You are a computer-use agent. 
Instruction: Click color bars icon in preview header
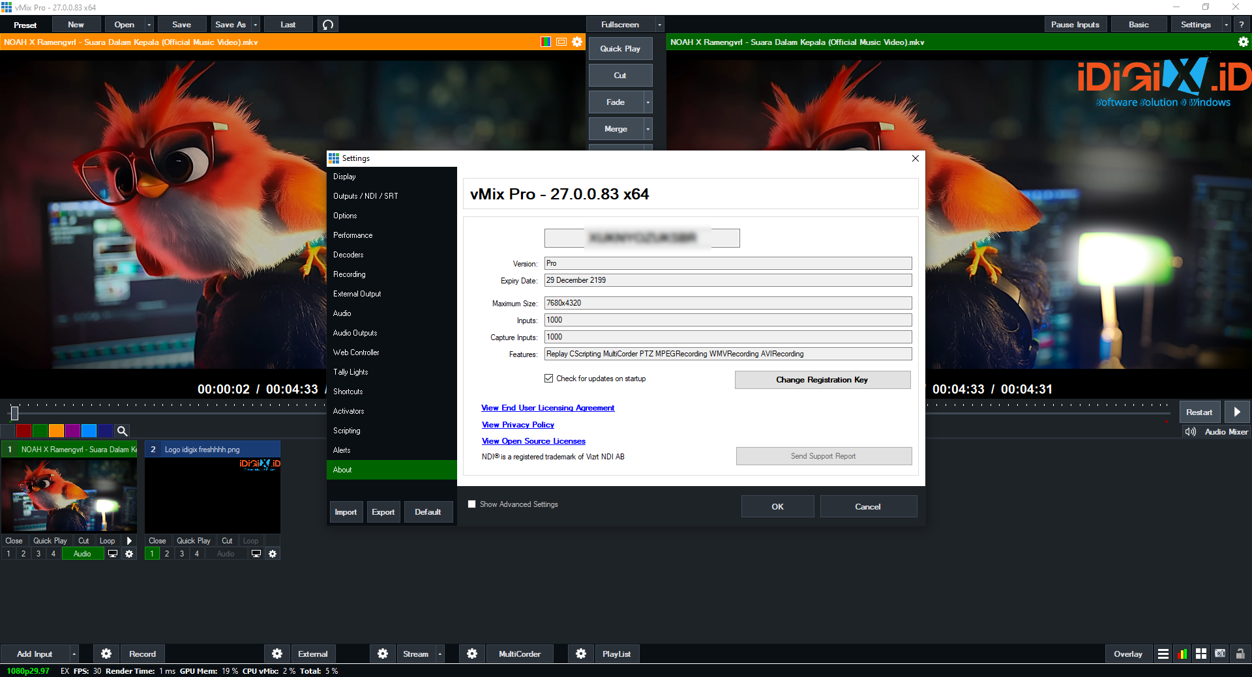(546, 42)
